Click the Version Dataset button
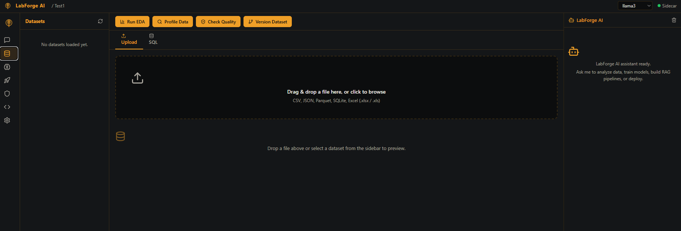681x231 pixels. click(x=268, y=22)
